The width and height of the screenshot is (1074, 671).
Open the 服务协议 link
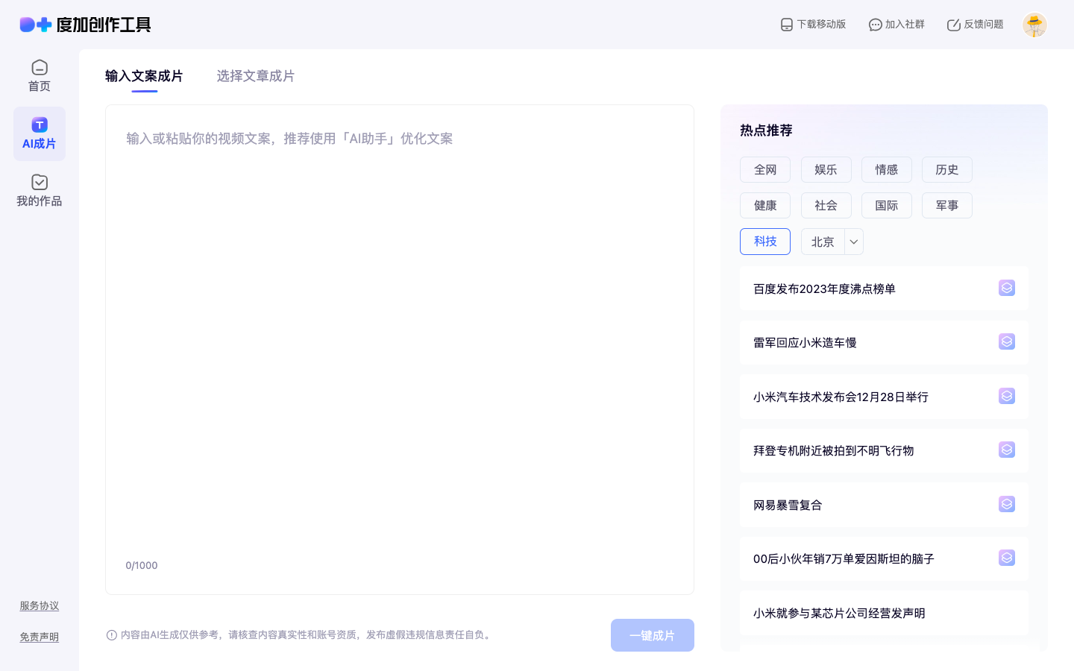point(39,605)
